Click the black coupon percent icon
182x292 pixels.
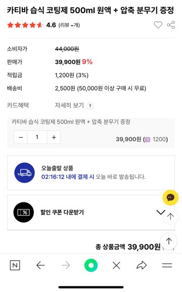(x=24, y=212)
